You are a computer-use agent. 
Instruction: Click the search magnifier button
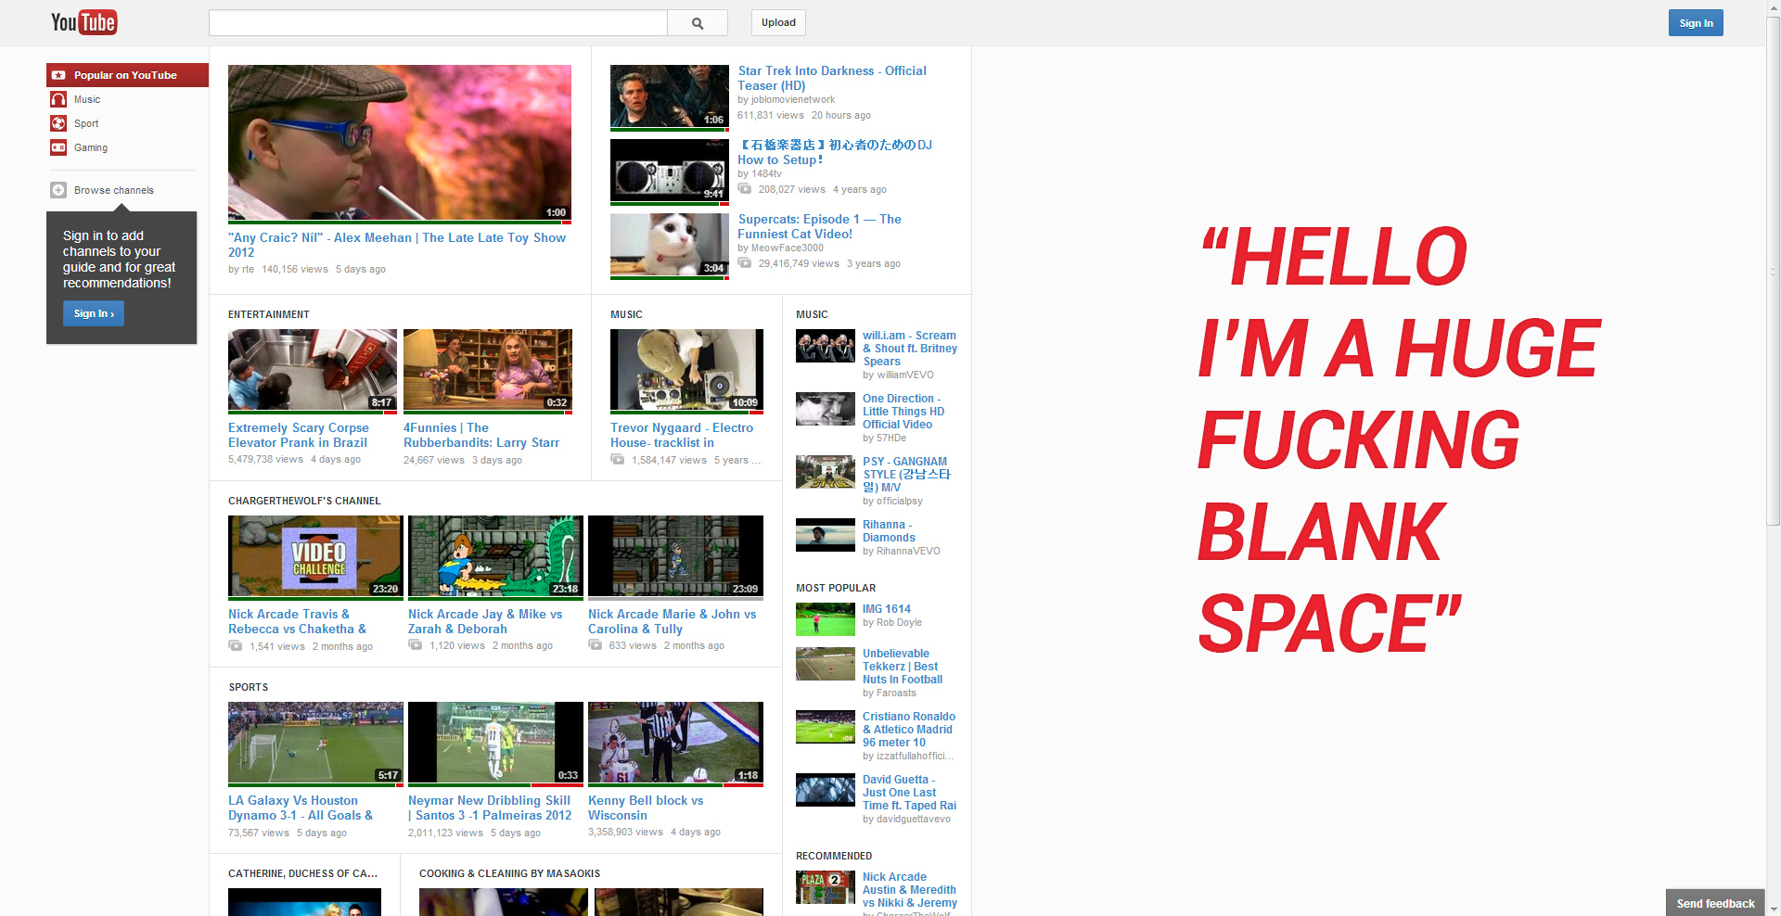click(698, 23)
